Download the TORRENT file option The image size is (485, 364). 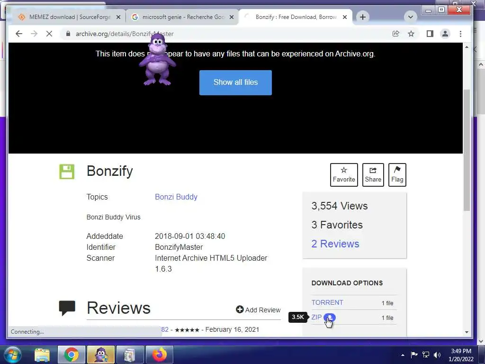tap(327, 302)
